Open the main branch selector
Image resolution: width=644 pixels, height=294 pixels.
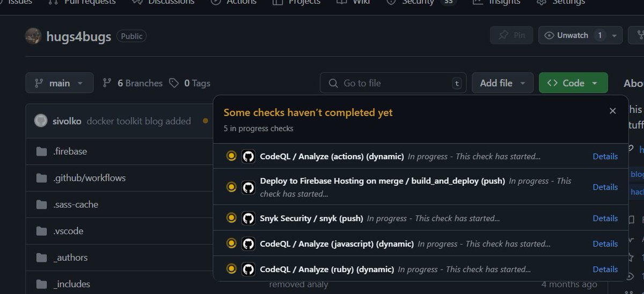point(59,83)
